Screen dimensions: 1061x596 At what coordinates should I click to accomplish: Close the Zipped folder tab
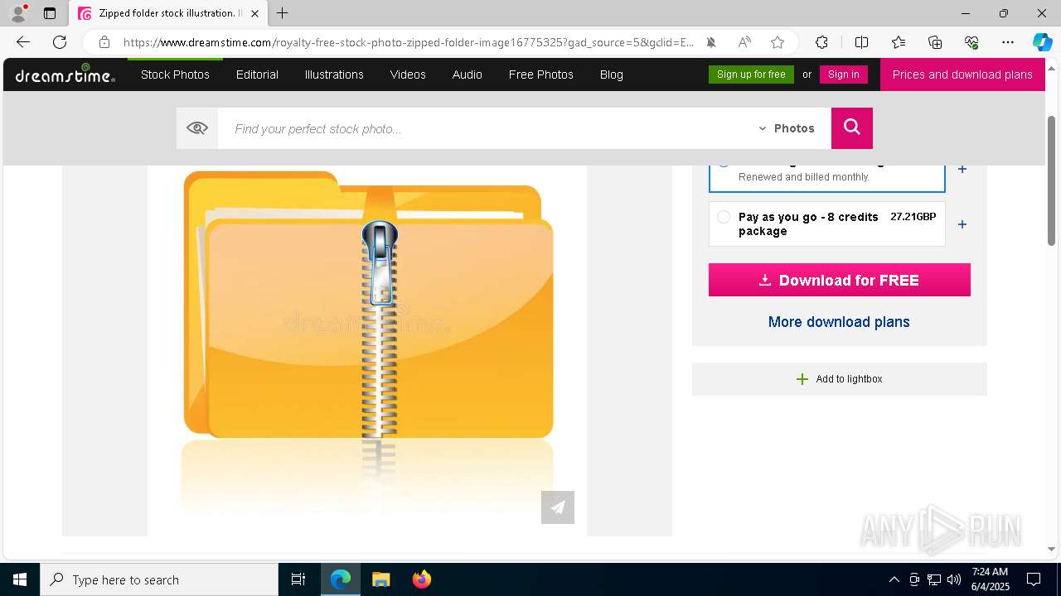[254, 13]
